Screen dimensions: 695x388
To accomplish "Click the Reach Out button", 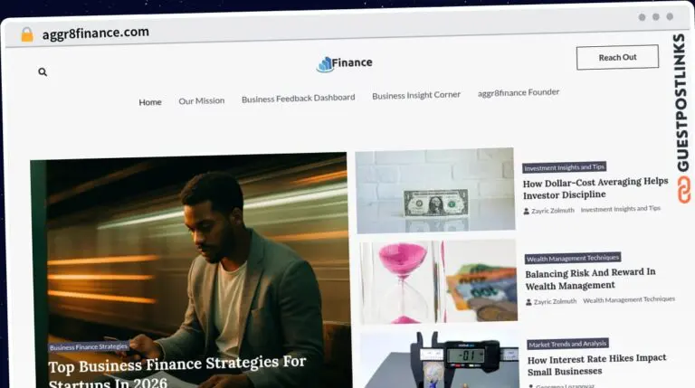I will [617, 57].
